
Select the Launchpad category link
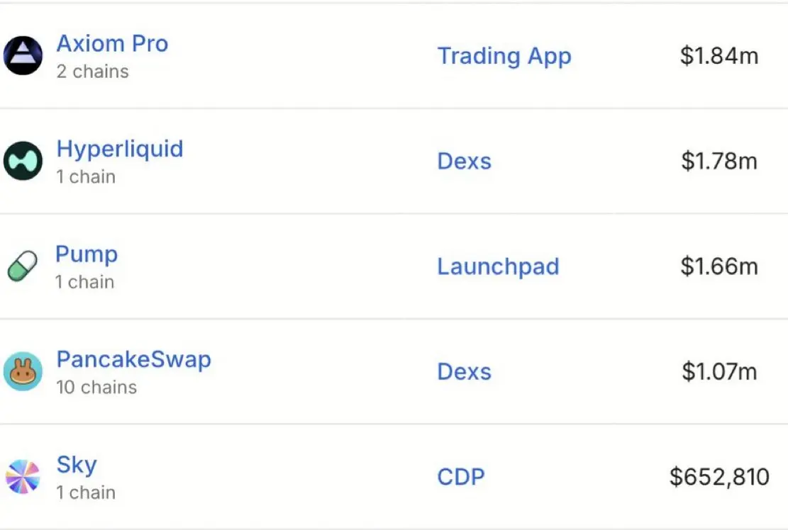pyautogui.click(x=498, y=266)
